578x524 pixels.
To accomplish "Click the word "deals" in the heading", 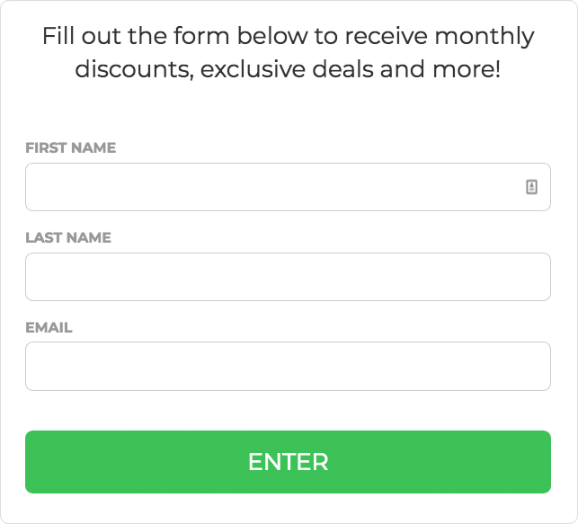I will point(339,69).
